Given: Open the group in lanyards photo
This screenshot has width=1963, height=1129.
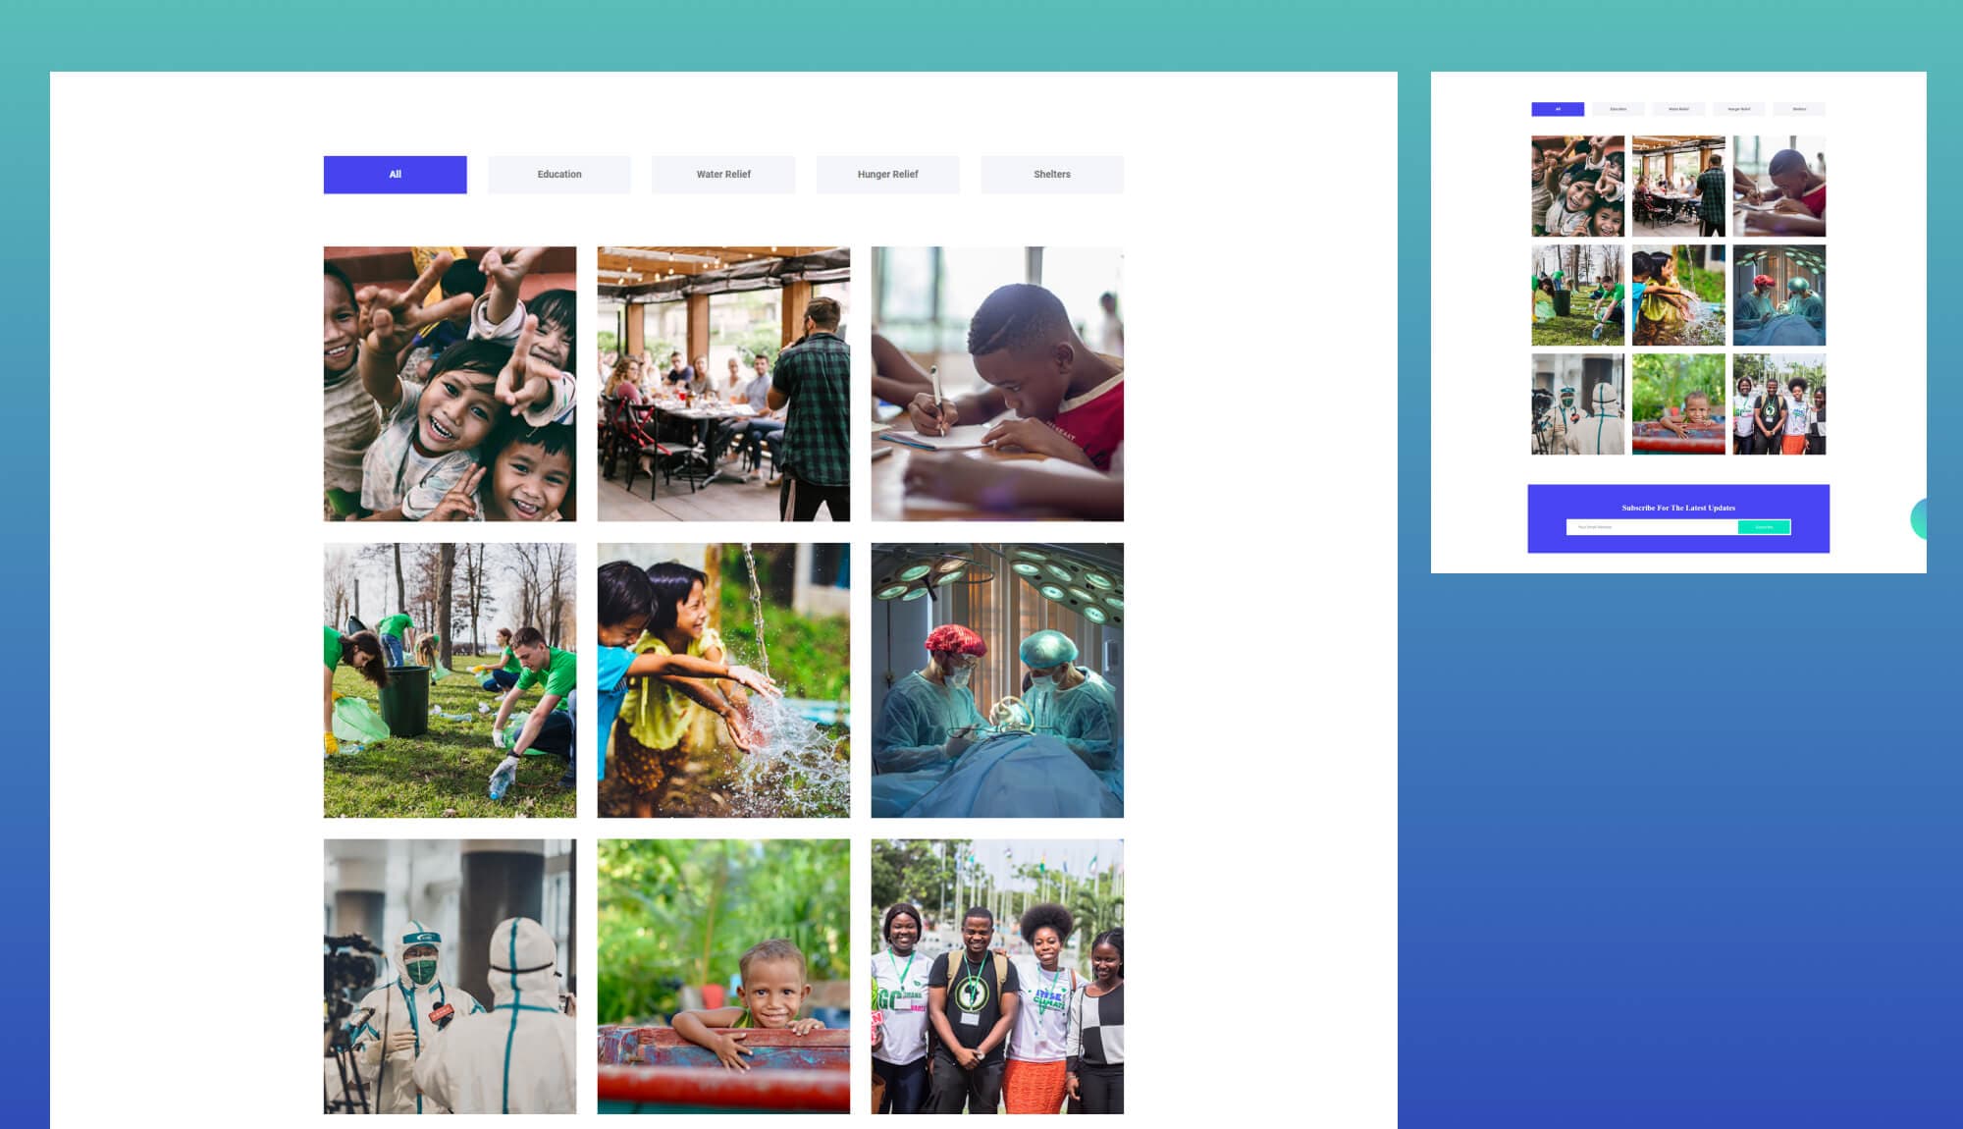Looking at the screenshot, I should click(997, 977).
